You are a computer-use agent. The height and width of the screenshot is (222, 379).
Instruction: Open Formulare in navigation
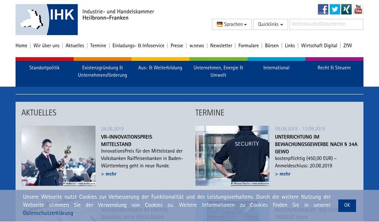coord(248,45)
